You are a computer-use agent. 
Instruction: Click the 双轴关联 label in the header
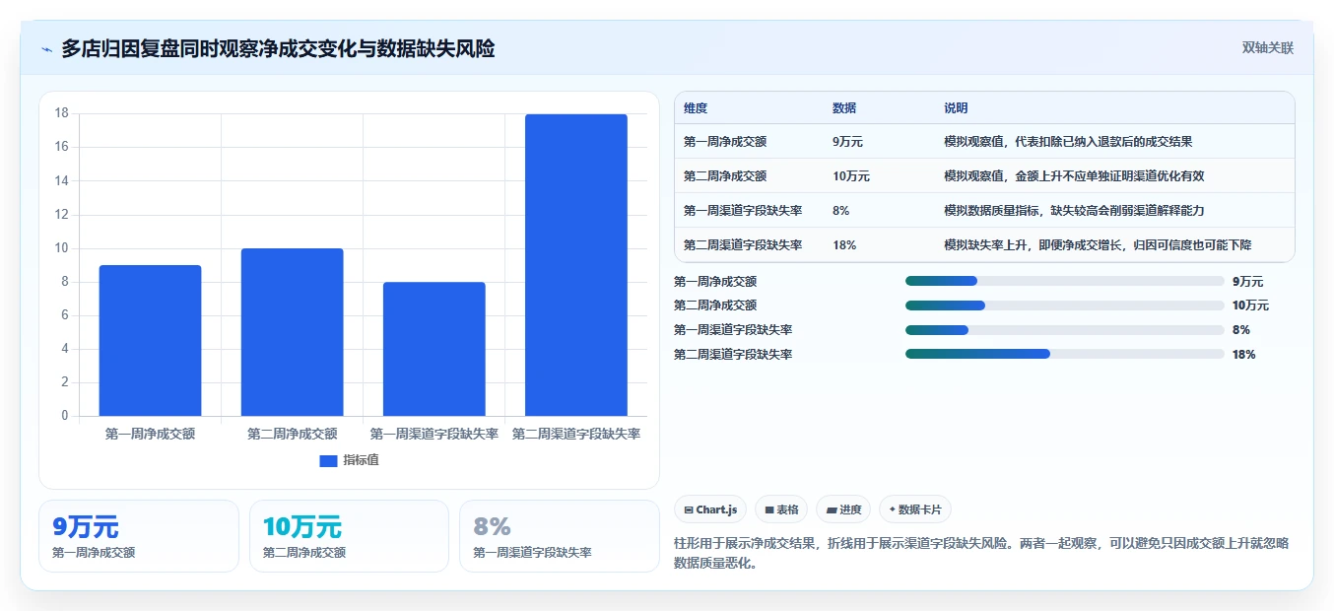tap(1267, 48)
